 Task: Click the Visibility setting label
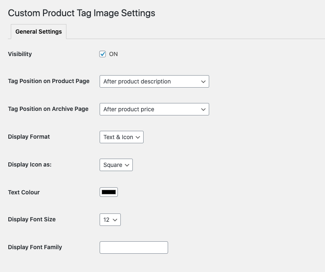click(20, 54)
